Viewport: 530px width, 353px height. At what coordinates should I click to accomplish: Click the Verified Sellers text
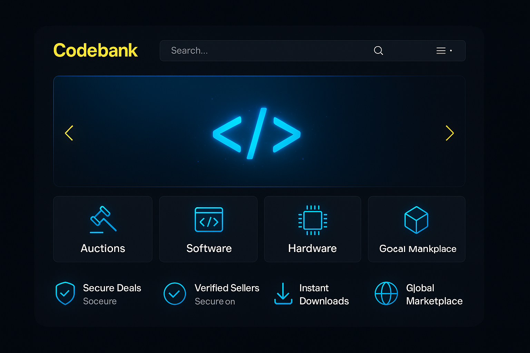(x=227, y=288)
